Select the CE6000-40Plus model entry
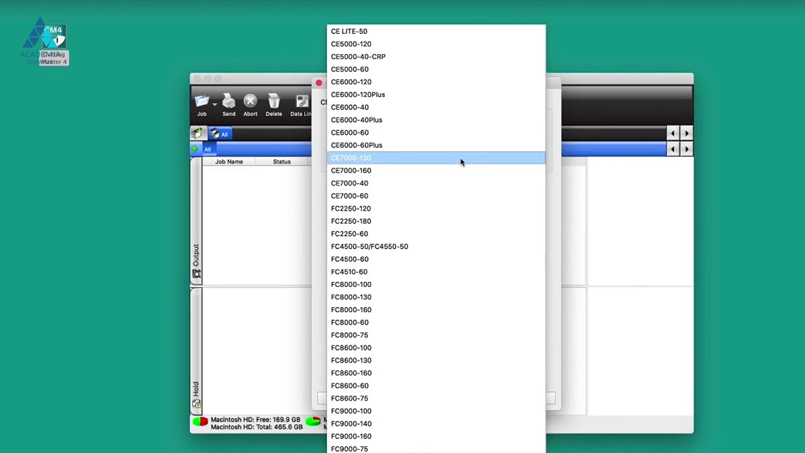The image size is (805, 453). (x=436, y=120)
